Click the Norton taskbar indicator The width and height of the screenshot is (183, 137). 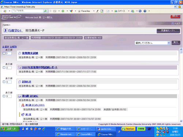pyautogui.click(x=128, y=129)
